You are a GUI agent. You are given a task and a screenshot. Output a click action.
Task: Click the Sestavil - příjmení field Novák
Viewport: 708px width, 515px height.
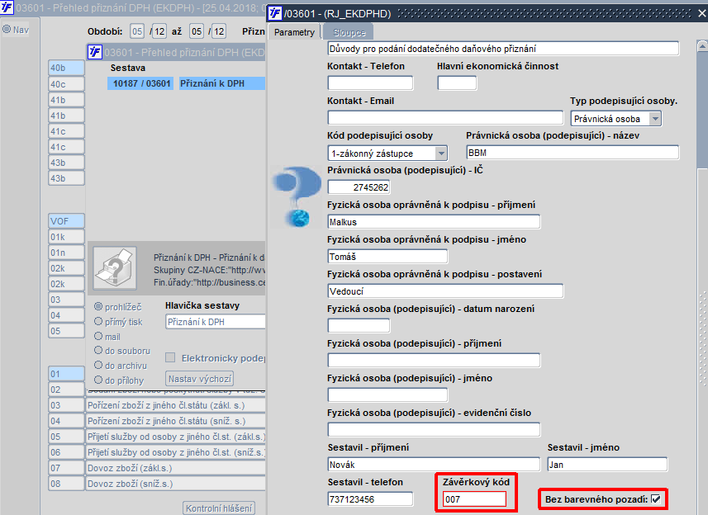[x=434, y=464]
